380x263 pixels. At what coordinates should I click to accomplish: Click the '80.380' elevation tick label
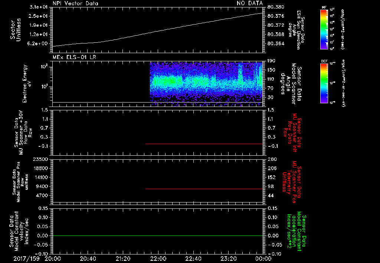(276, 7)
